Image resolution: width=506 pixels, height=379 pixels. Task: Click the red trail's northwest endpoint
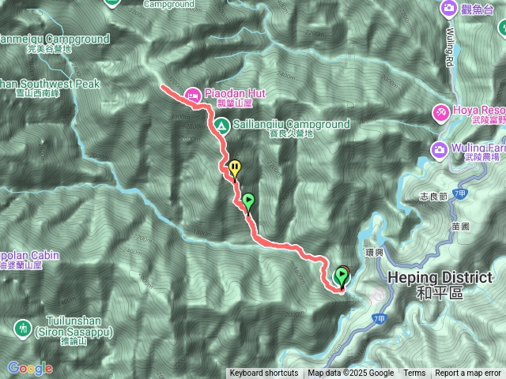pos(163,86)
